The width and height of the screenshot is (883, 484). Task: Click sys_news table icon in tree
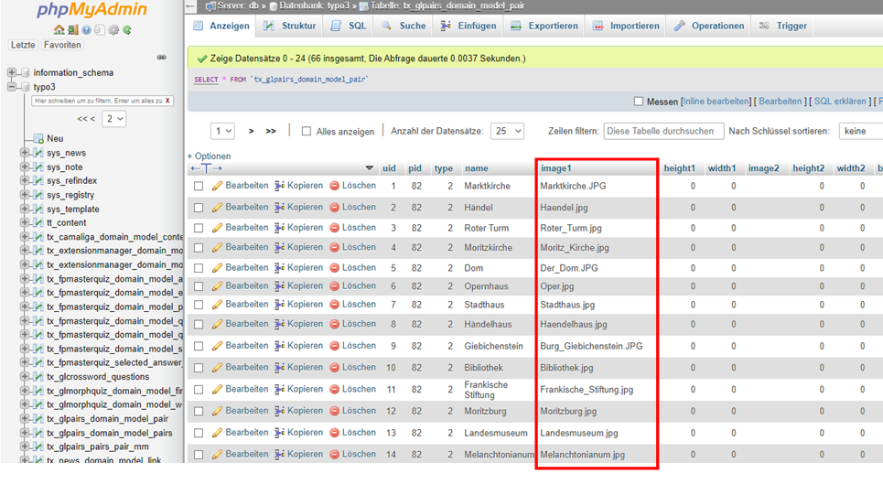pyautogui.click(x=38, y=153)
